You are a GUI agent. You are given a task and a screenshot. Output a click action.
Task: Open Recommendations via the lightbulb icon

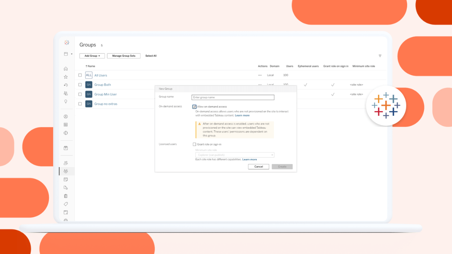(x=66, y=102)
